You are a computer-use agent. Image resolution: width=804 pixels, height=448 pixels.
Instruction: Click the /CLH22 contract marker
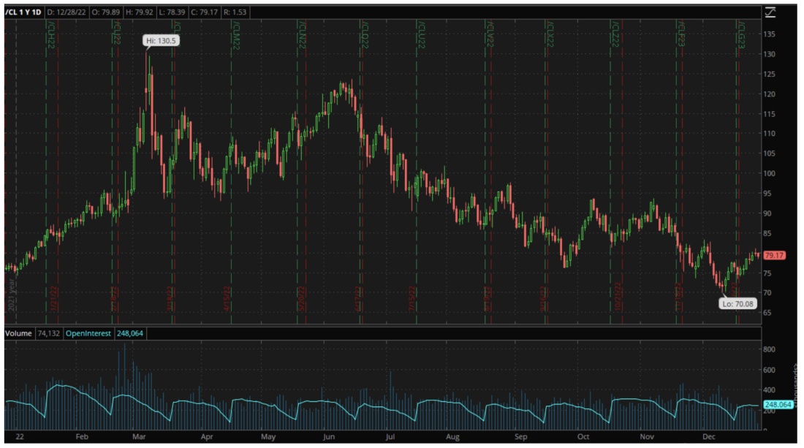[50, 34]
